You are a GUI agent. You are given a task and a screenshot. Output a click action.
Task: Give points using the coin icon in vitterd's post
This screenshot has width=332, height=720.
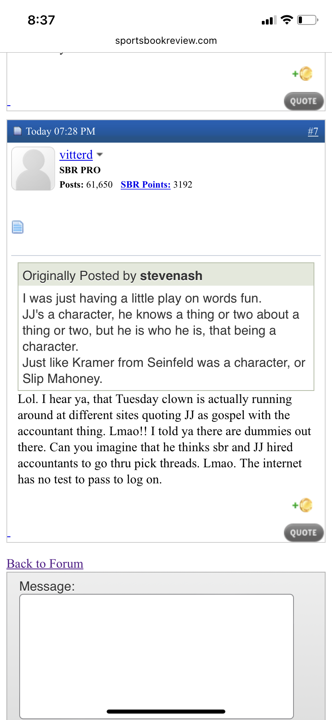(305, 505)
